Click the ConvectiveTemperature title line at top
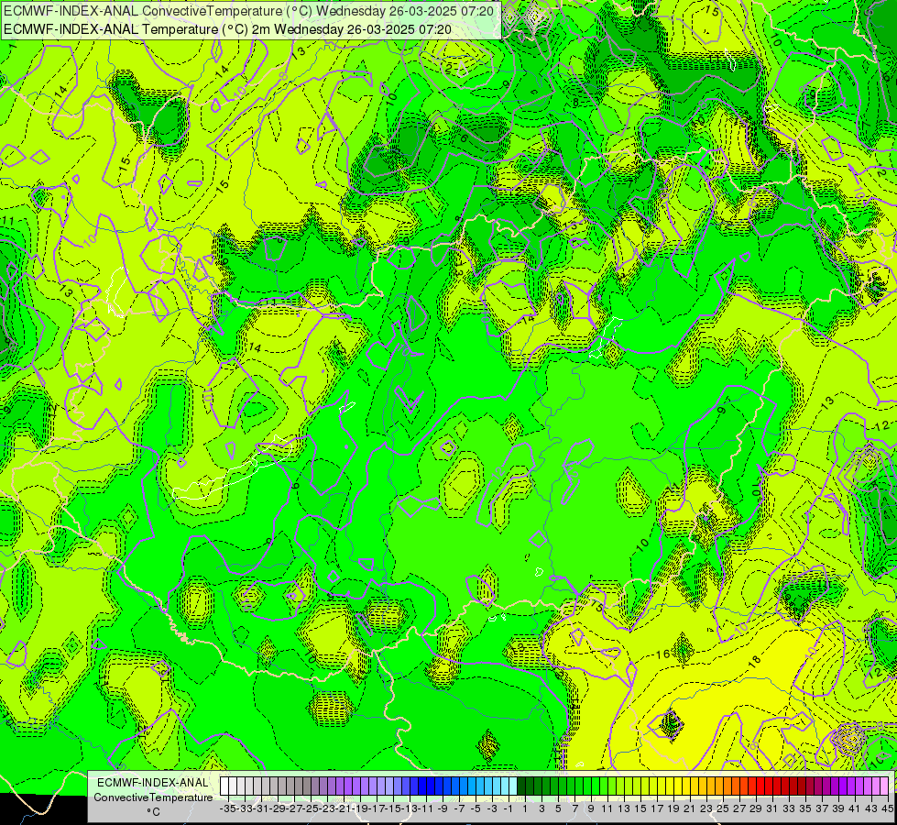Image resolution: width=897 pixels, height=825 pixels. 250,11
